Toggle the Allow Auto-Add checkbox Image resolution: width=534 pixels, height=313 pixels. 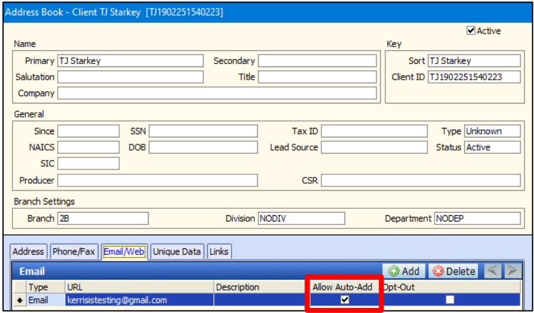[344, 300]
